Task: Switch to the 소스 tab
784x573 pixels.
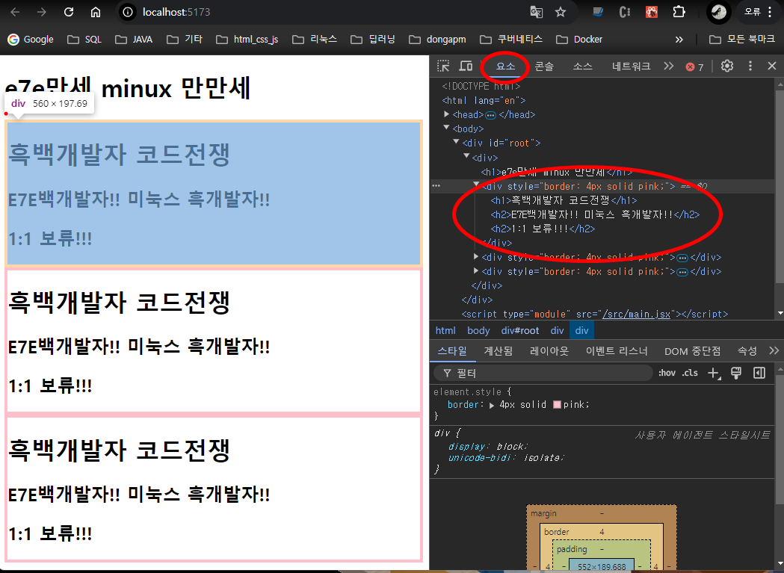Action: click(x=582, y=66)
